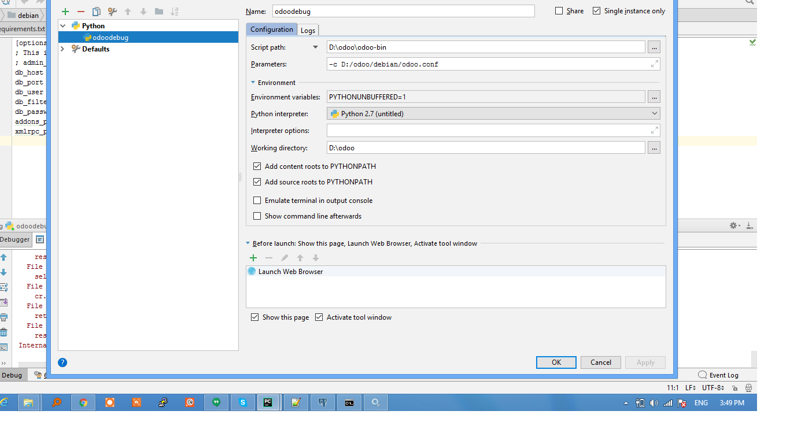The height and width of the screenshot is (444, 790).
Task: Create a new folder for configurations
Action: (x=159, y=12)
